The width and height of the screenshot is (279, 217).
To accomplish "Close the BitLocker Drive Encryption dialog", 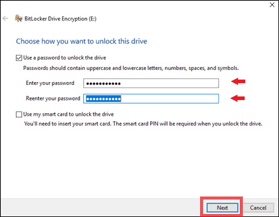I will click(x=272, y=5).
